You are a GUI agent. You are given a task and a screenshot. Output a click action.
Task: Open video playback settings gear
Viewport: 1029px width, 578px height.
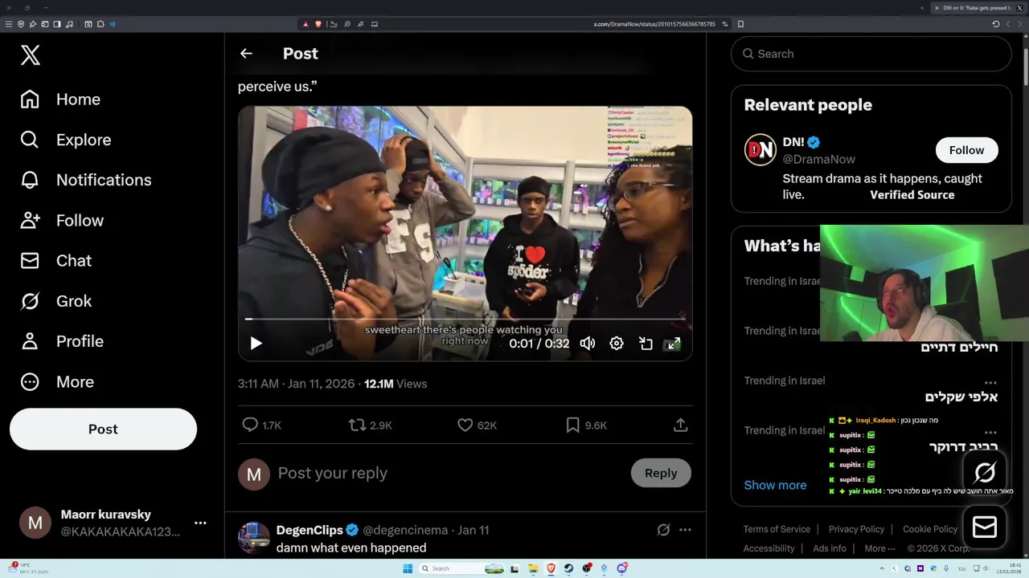point(617,344)
